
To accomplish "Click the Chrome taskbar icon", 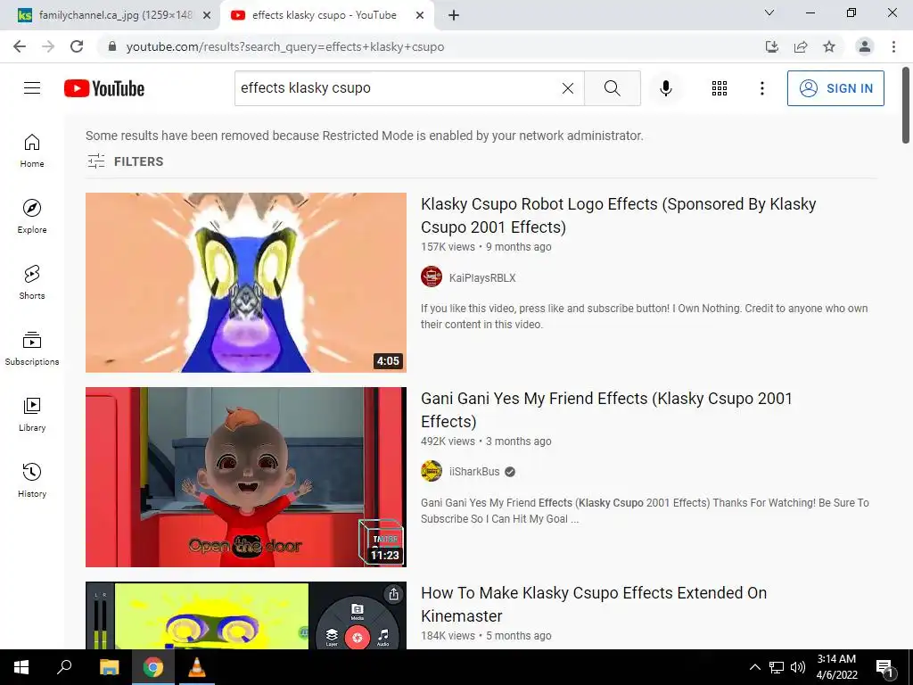I will [x=153, y=667].
